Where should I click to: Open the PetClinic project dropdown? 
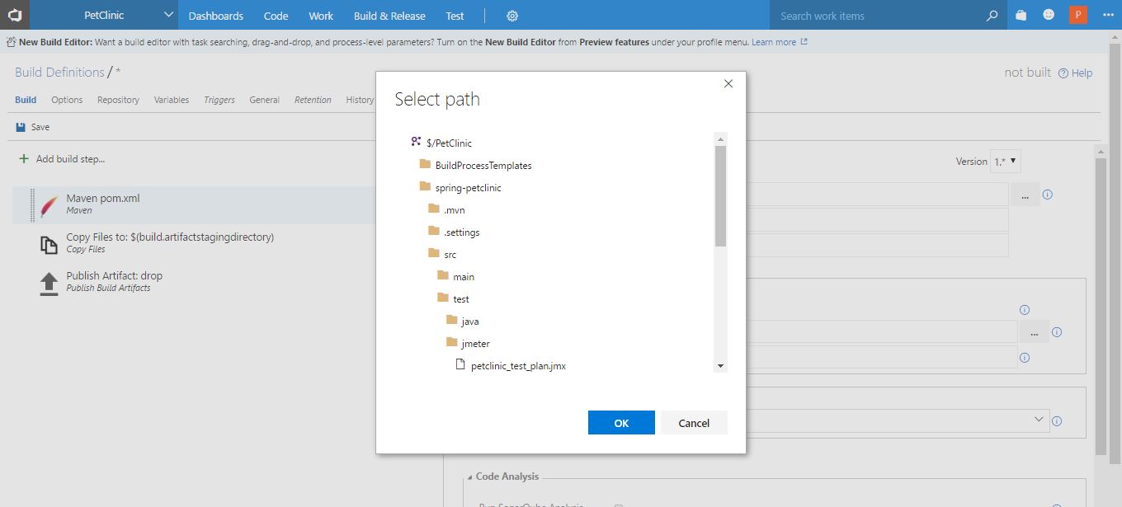(105, 15)
